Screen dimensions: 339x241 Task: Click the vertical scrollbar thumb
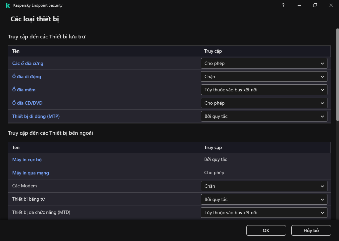point(337,74)
